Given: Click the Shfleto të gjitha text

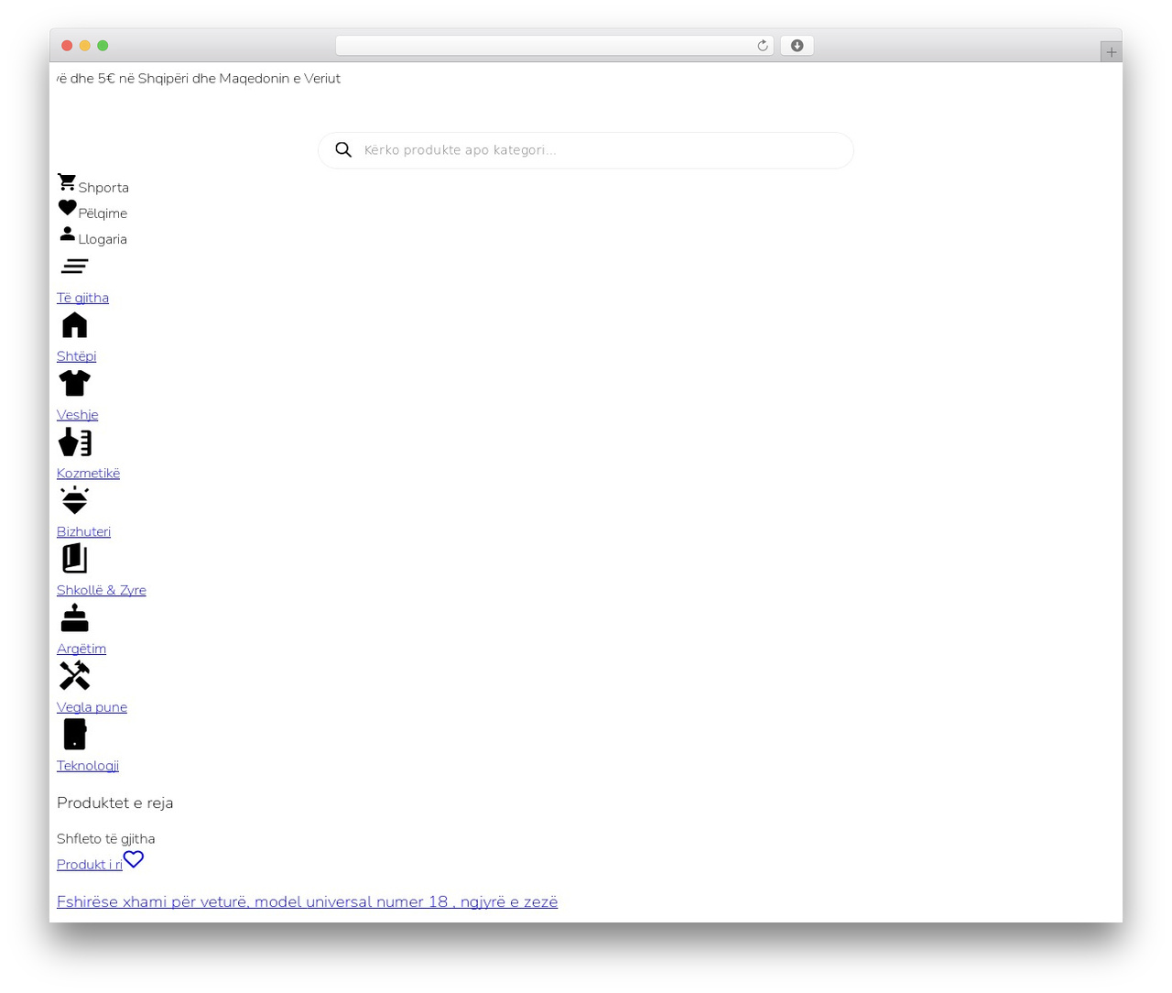Looking at the screenshot, I should (105, 839).
